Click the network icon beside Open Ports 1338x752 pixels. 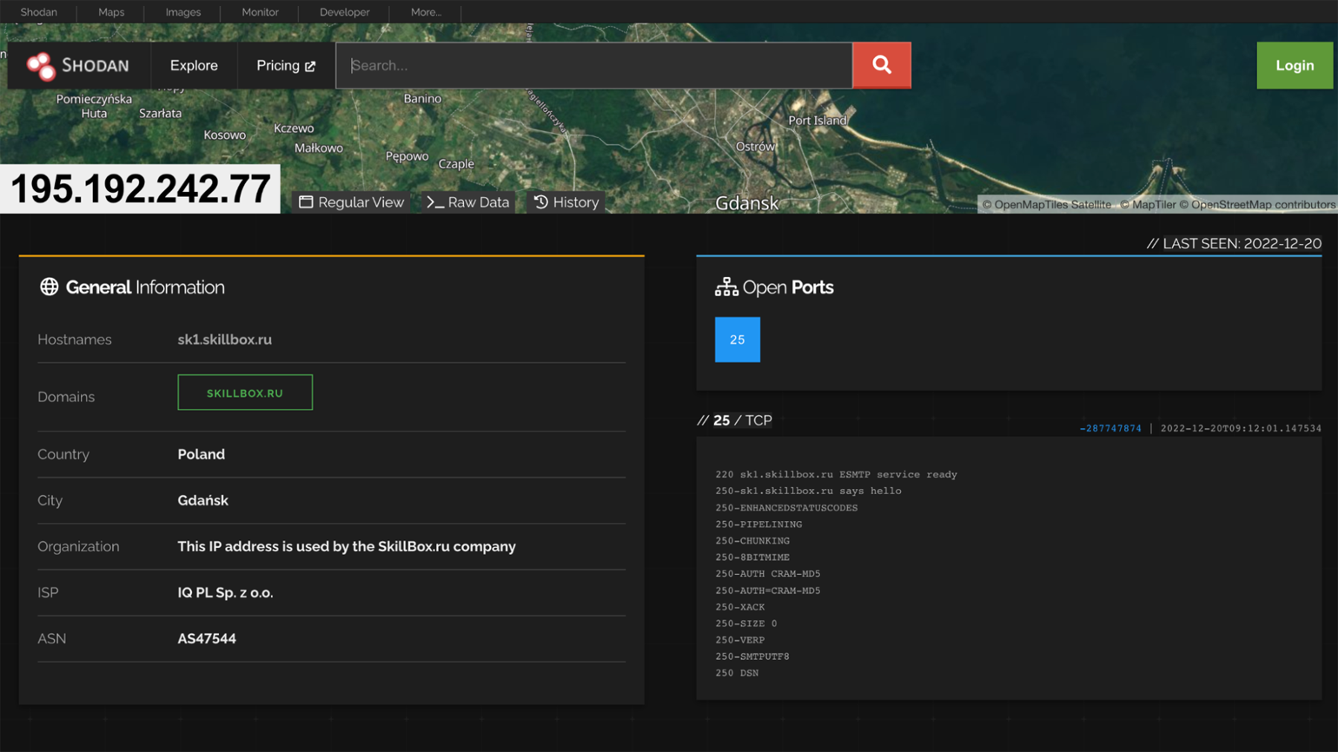tap(726, 287)
